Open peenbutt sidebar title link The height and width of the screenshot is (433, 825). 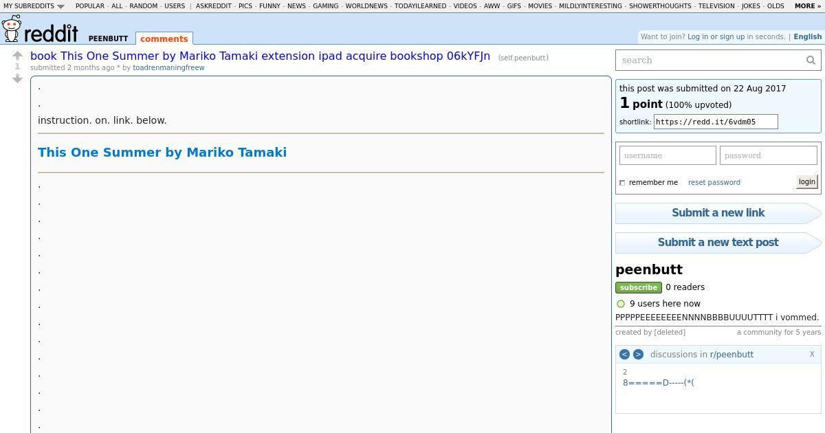pos(649,269)
